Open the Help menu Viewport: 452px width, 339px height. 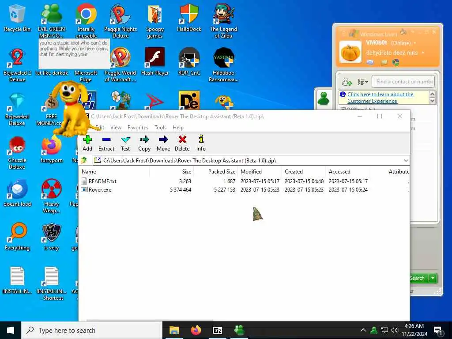(x=178, y=128)
